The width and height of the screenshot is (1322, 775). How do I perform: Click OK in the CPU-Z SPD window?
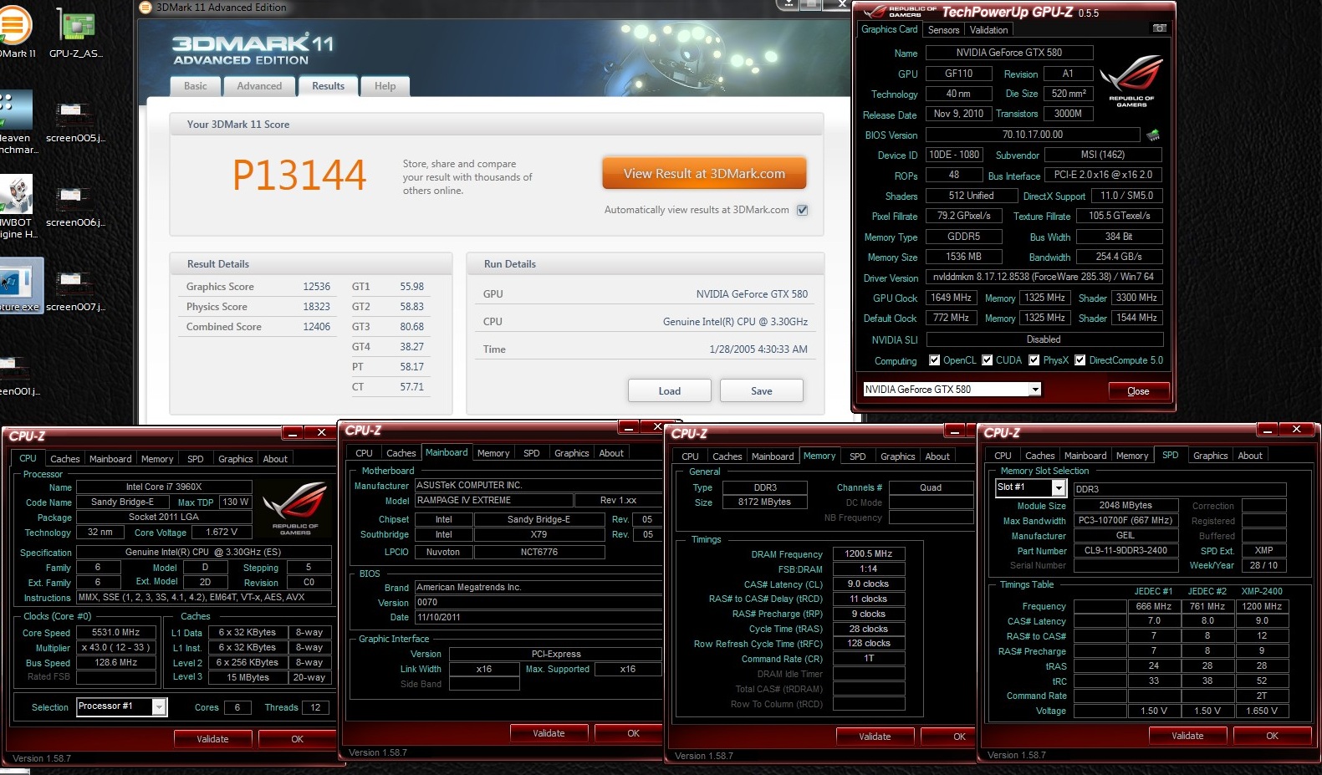click(x=1273, y=736)
